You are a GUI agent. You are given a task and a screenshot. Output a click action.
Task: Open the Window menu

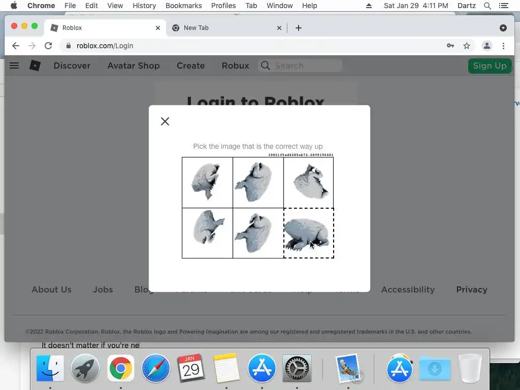[280, 6]
